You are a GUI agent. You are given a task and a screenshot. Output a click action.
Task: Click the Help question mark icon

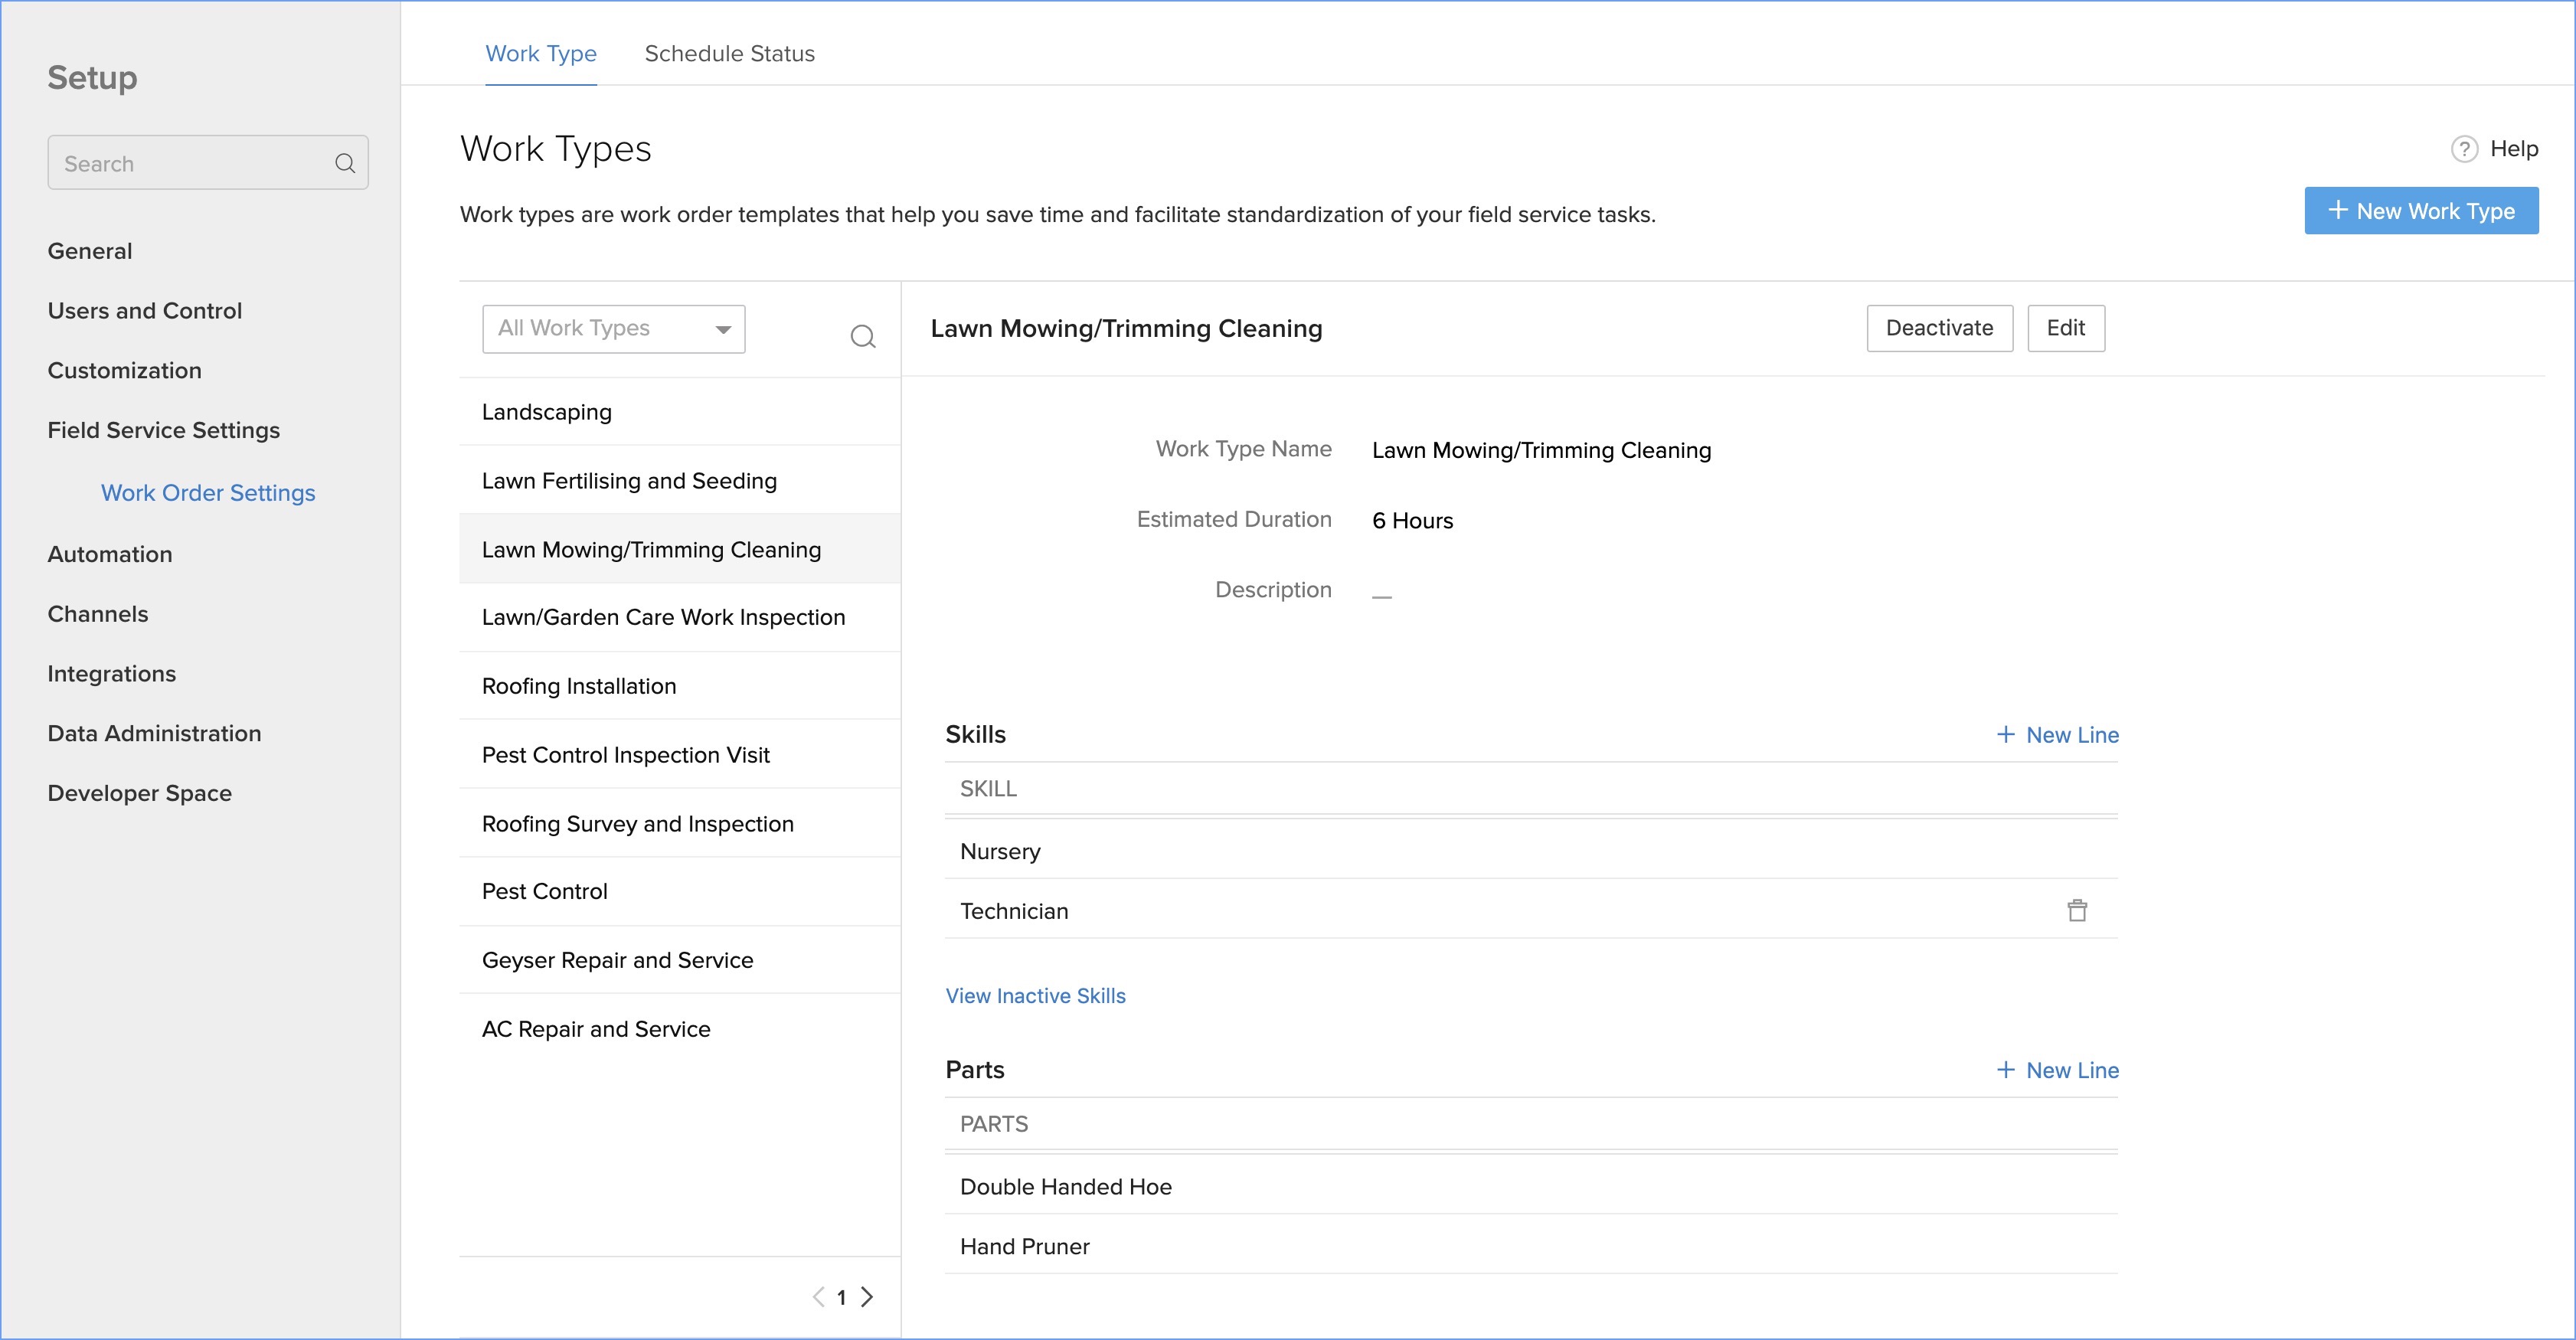click(x=2464, y=149)
